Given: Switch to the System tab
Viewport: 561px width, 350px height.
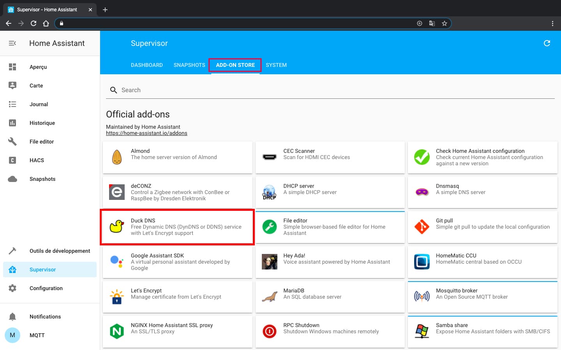Looking at the screenshot, I should (x=276, y=65).
